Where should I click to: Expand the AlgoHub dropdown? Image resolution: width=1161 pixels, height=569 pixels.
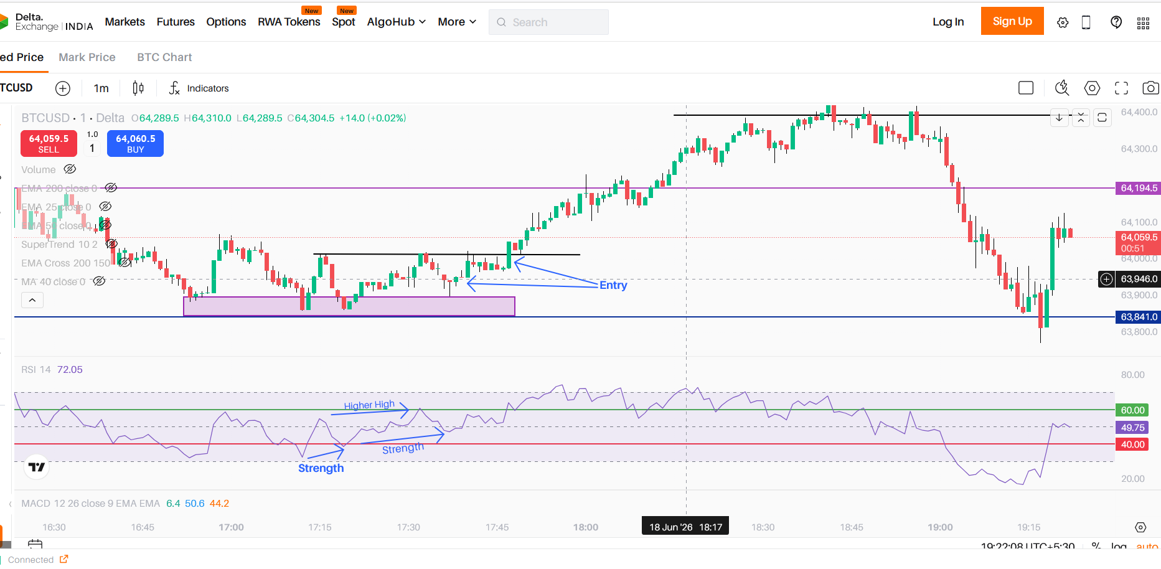click(x=396, y=22)
